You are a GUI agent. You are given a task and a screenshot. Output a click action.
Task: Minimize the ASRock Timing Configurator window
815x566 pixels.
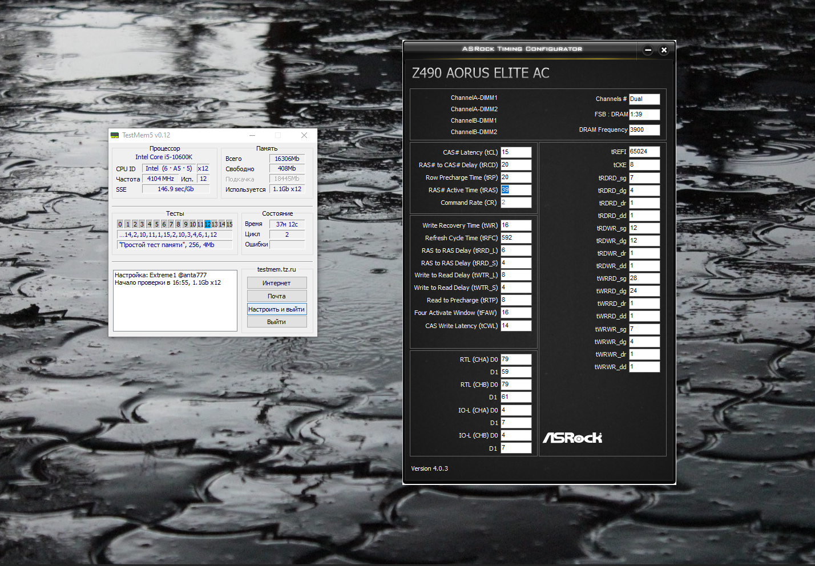pyautogui.click(x=648, y=50)
